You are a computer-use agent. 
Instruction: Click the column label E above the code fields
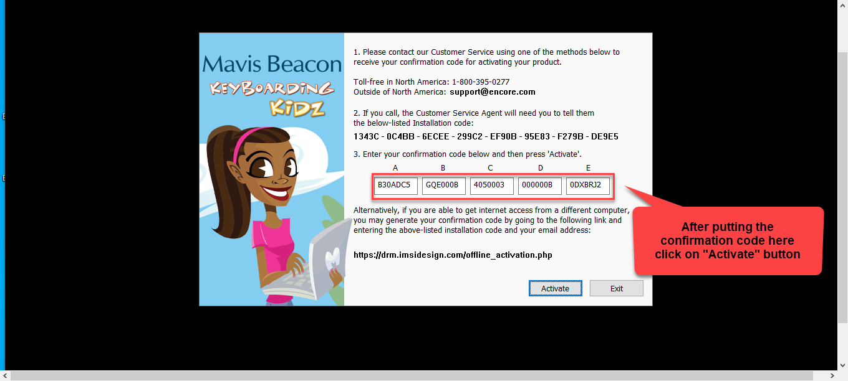(x=588, y=168)
